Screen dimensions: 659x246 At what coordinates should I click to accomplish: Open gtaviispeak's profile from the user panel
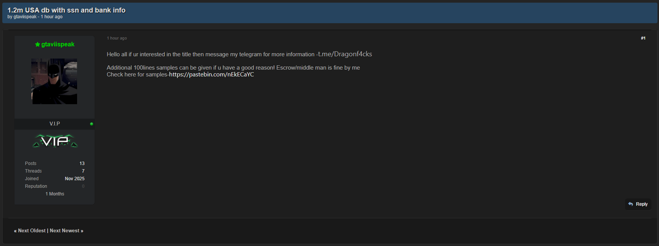tap(58, 44)
